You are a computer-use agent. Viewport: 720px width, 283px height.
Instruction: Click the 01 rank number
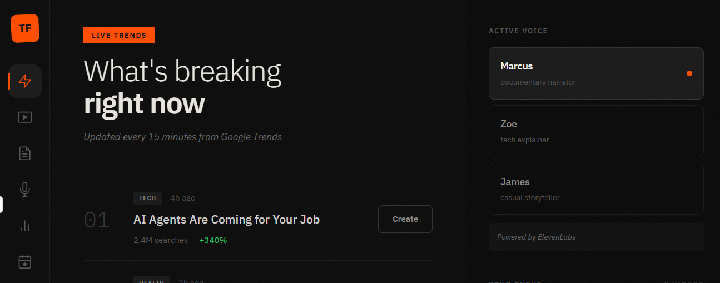[97, 220]
